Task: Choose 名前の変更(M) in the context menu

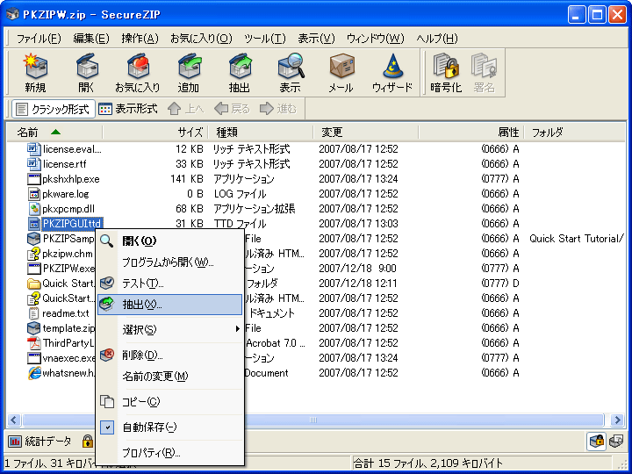Action: (170, 376)
